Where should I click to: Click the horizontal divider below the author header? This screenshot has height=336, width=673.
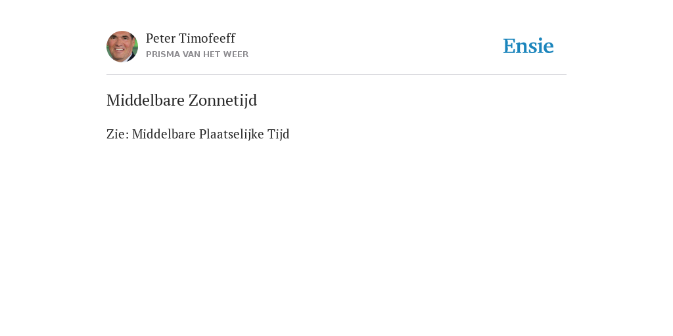click(336, 75)
